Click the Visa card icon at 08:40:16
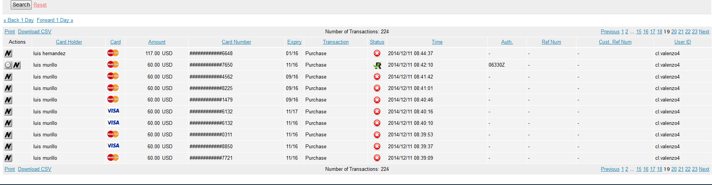Image resolution: width=712 pixels, height=185 pixels. click(x=113, y=111)
